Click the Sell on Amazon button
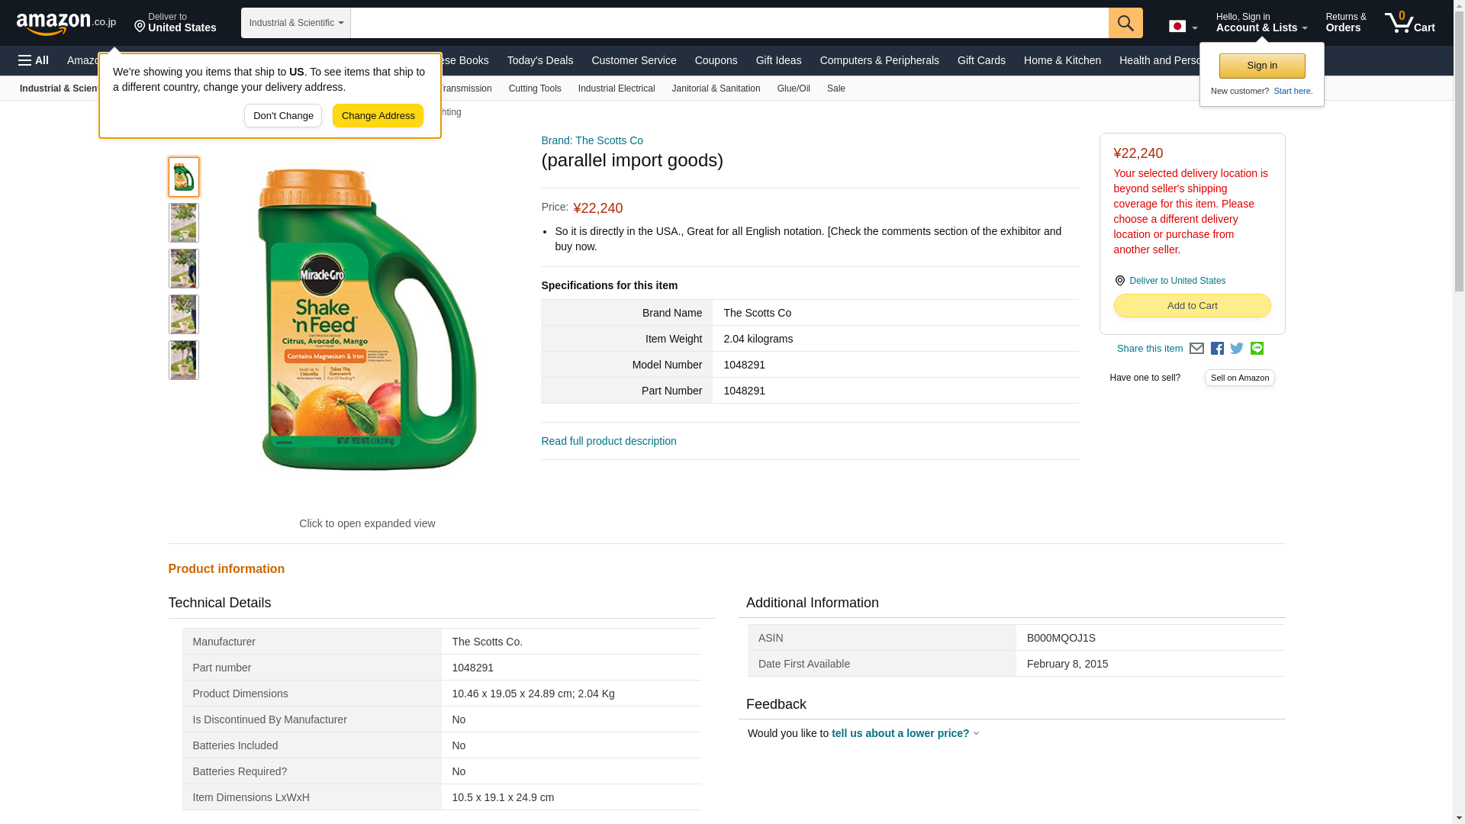 (1239, 378)
